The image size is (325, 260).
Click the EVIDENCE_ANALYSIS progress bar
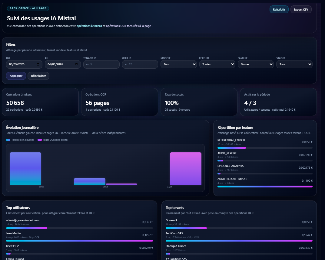[x=265, y=174]
